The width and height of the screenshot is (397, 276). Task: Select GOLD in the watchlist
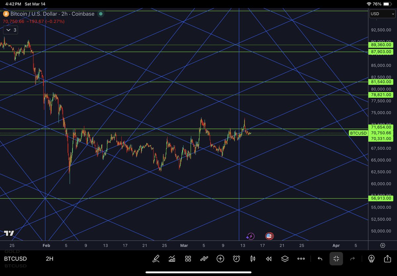pos(12,252)
